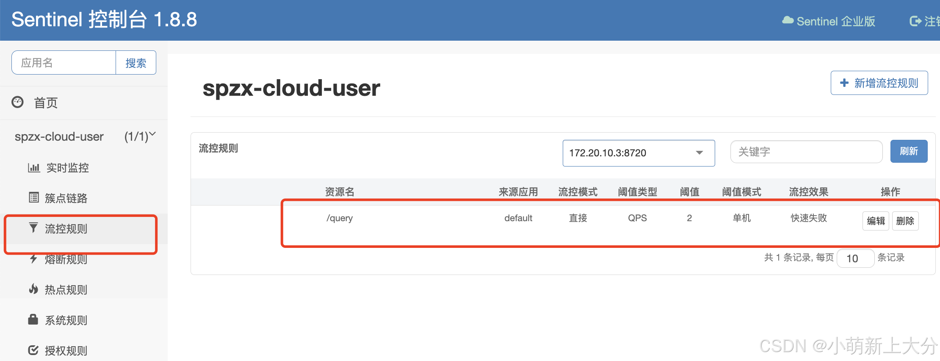Screen dimensions: 940x361
Task: Click the funnel icon for 流控规则
Action: [33, 228]
